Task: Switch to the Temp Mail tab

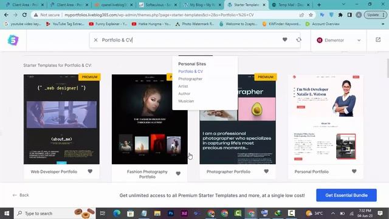Action: pos(291,5)
